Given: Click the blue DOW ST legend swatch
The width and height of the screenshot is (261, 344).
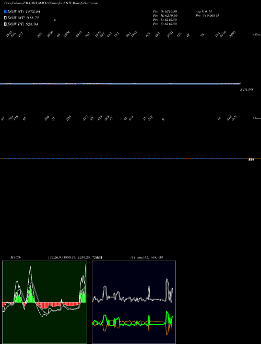Looking at the screenshot, I should (x=5, y=11).
